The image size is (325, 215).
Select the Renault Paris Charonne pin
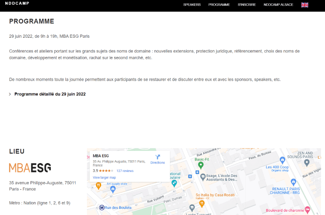[293, 182]
